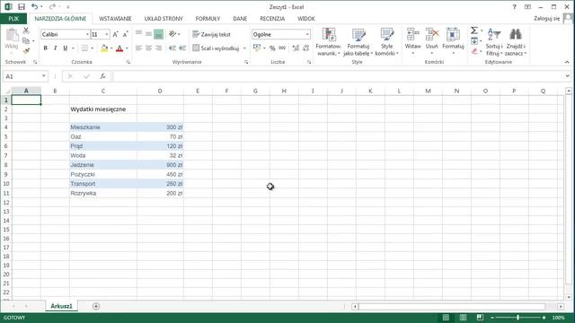Toggle bottom vertical alignment
Image resolution: width=575 pixels, height=323 pixels.
[x=158, y=34]
